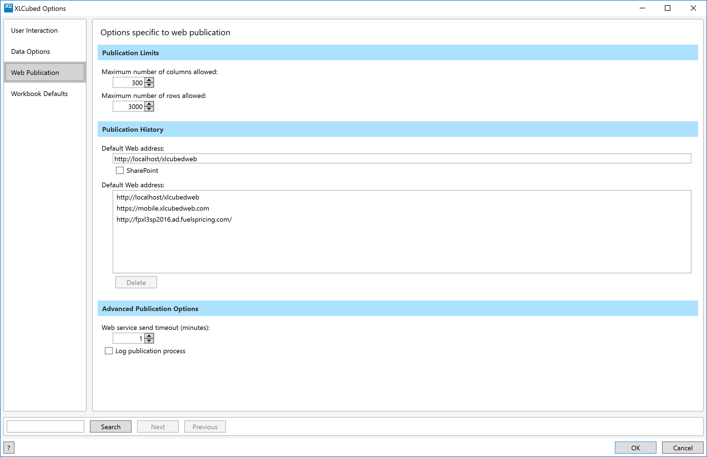707x457 pixels.
Task: Click the maximum columns value field showing 300
Action: [129, 82]
